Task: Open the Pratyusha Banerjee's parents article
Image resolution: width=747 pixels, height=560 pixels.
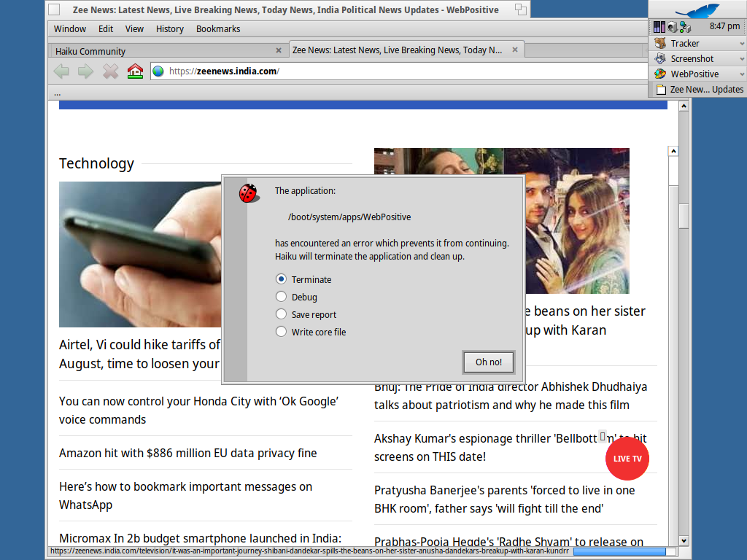Action: pyautogui.click(x=505, y=499)
